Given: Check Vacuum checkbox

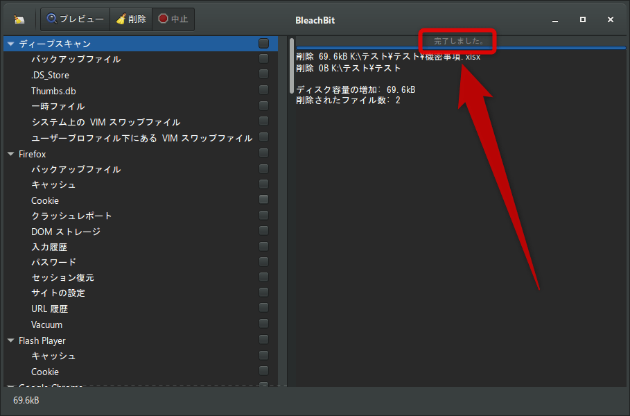Looking at the screenshot, I should (263, 324).
